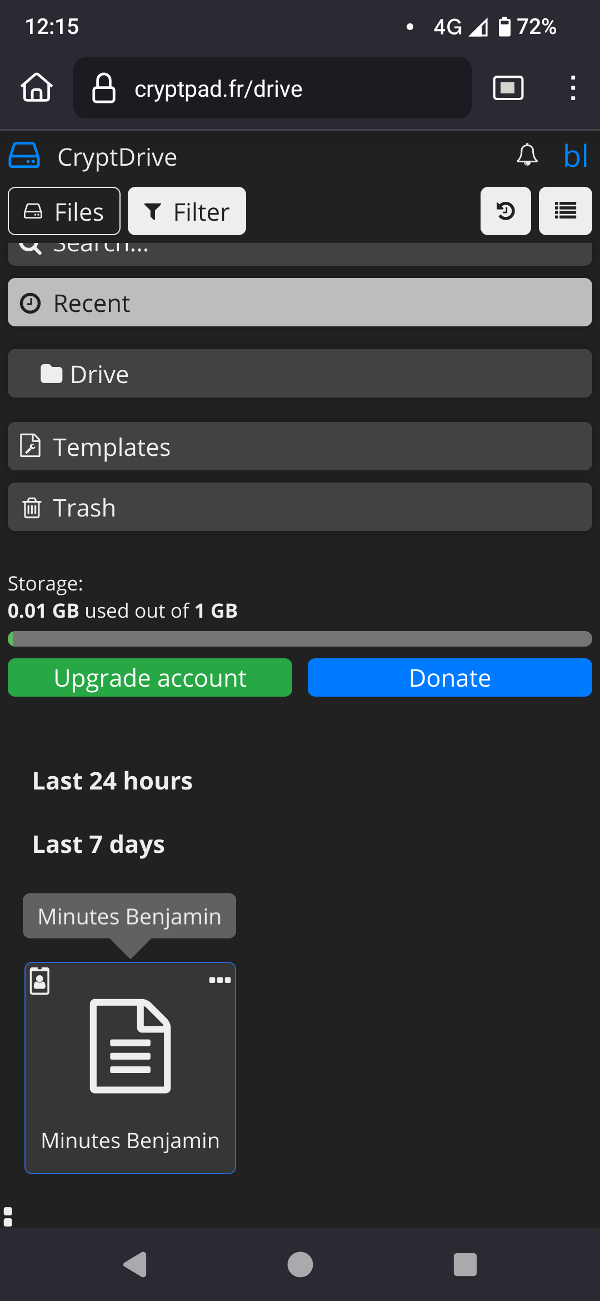Click the Upgrade account button

pos(150,678)
